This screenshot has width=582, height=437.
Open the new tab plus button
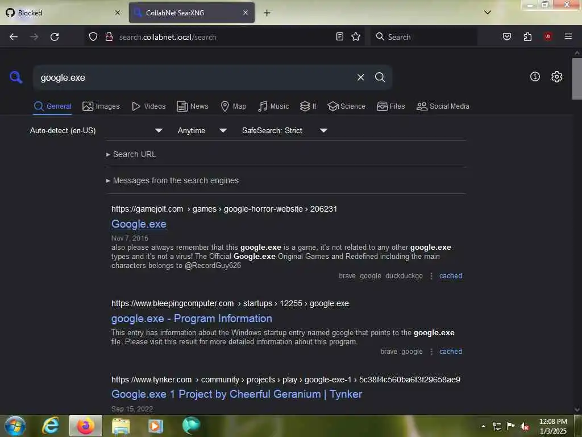point(267,13)
